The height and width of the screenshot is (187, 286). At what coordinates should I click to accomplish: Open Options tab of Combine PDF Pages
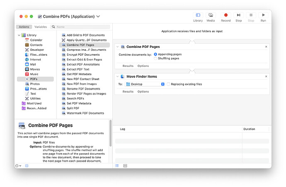(143, 66)
